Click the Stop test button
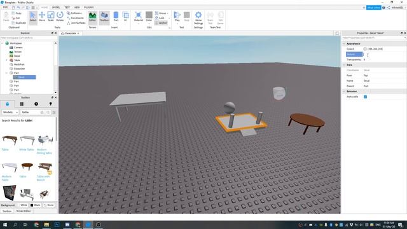Screen dimensions: 407x229 pos(186,17)
